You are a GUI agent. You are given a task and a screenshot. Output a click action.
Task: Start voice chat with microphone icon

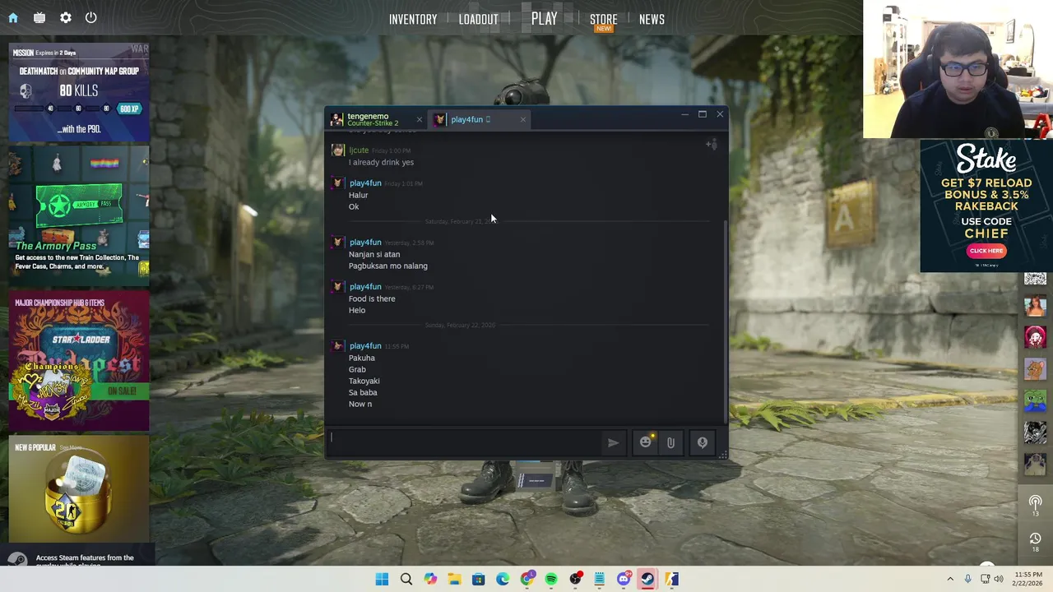coord(703,442)
